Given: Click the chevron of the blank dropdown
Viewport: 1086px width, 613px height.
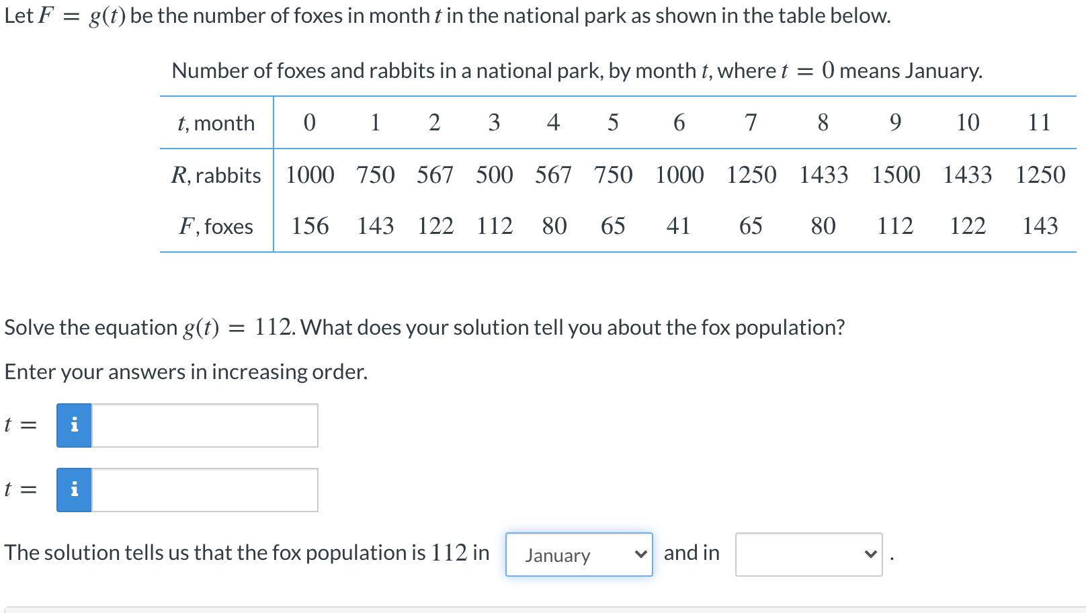Looking at the screenshot, I should pos(870,555).
